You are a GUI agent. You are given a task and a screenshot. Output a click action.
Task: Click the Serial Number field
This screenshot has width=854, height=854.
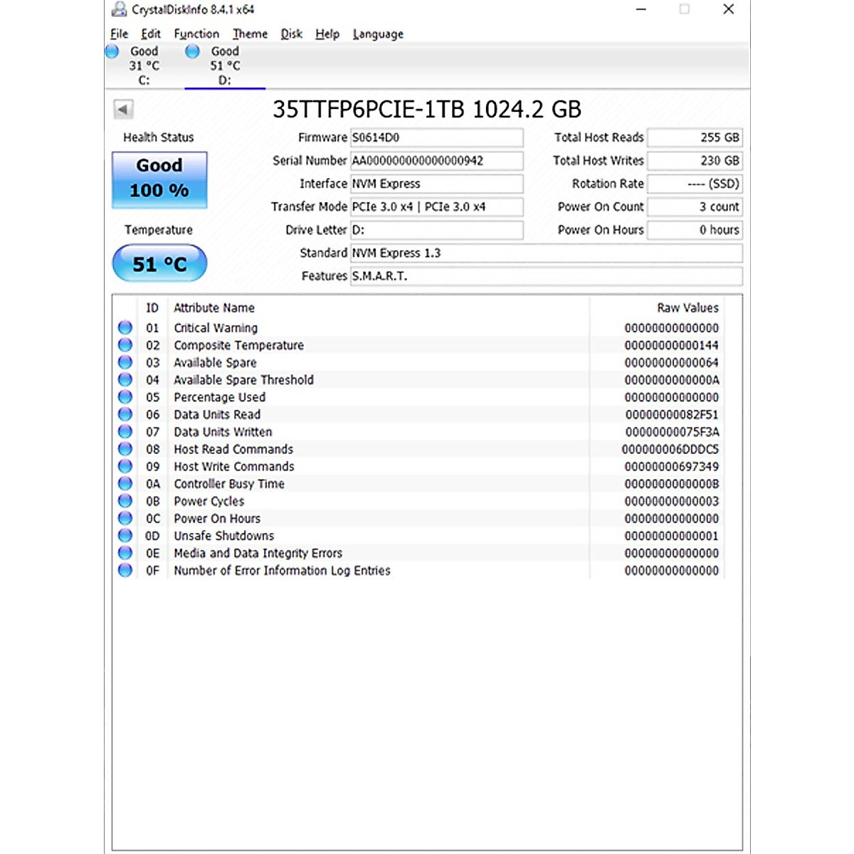pos(436,160)
